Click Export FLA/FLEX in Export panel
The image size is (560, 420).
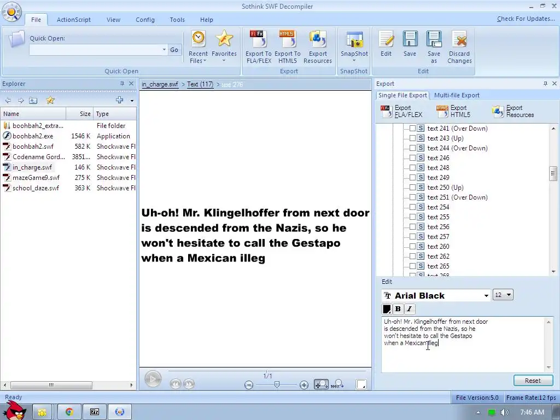pos(402,112)
